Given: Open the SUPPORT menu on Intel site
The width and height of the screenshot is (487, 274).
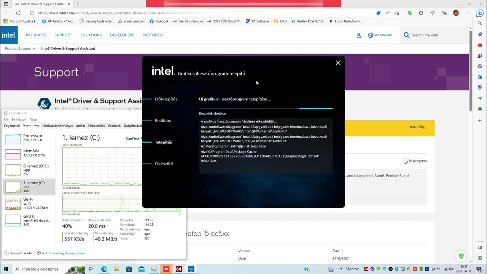Looking at the screenshot, I should [x=63, y=35].
